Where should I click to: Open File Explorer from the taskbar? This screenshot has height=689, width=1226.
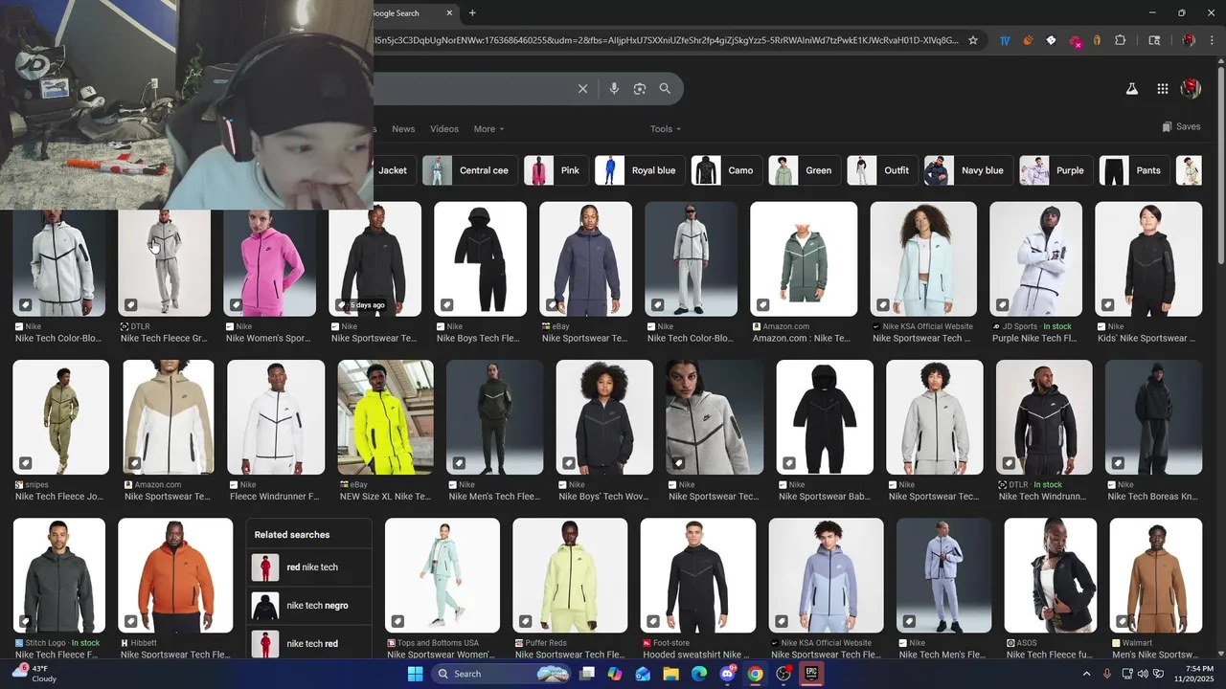670,674
